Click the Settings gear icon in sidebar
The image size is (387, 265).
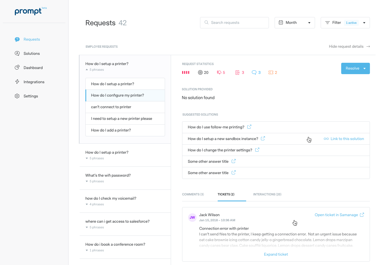point(17,96)
